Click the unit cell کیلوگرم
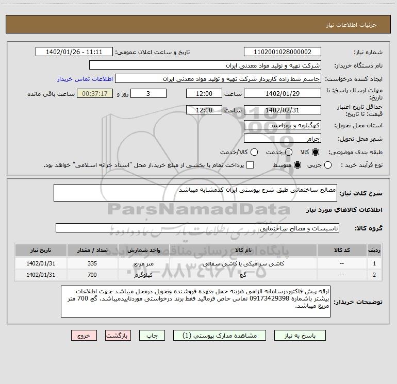The width and height of the screenshot is (397, 384). click(143, 275)
